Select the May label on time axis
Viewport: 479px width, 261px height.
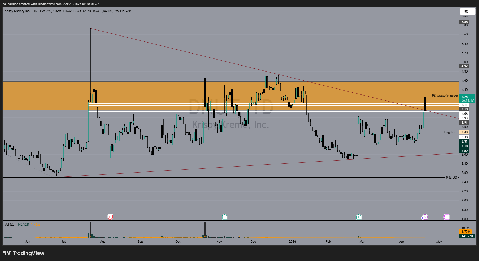click(439, 242)
